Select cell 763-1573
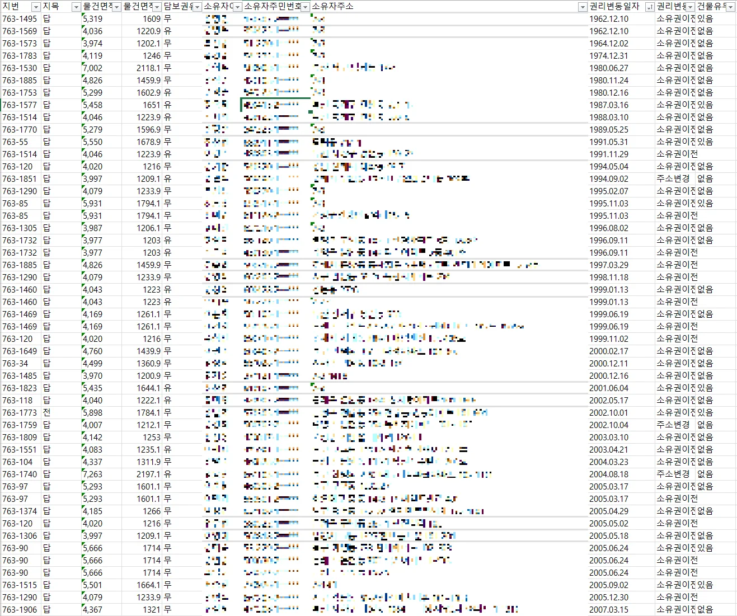737x616 pixels. pyautogui.click(x=20, y=44)
